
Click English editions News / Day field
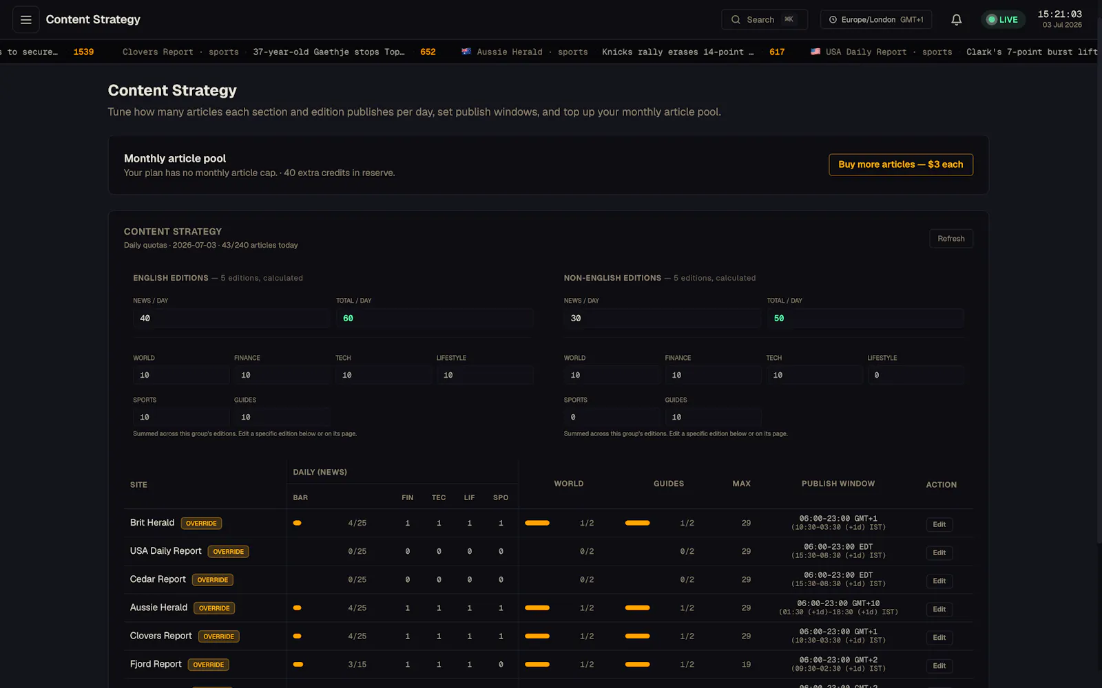point(231,319)
